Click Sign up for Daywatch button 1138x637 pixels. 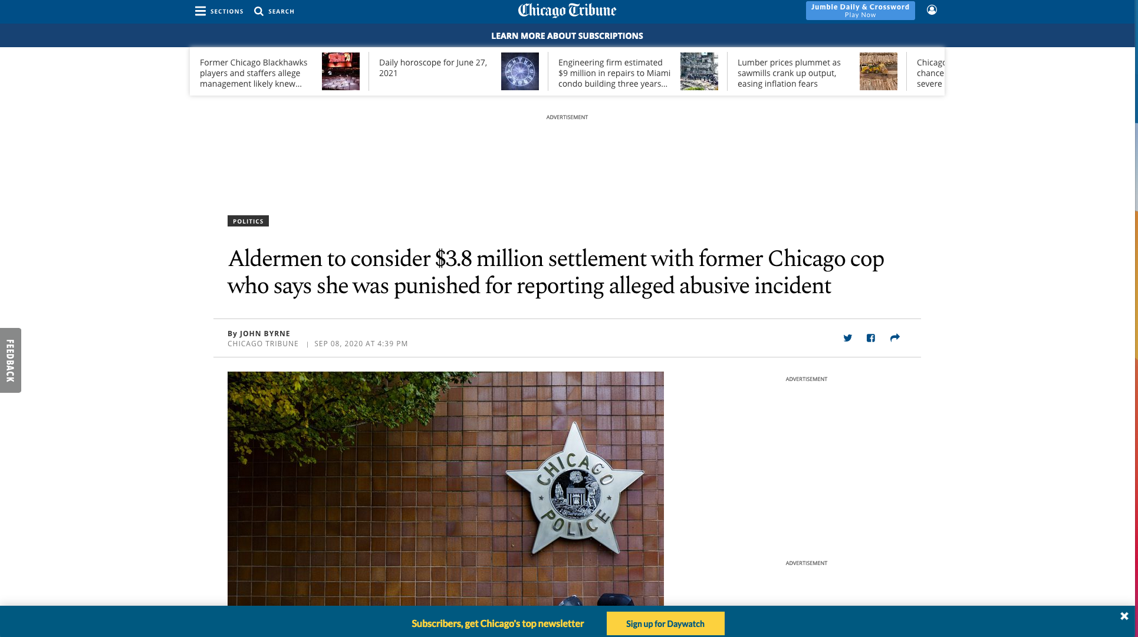coord(665,623)
